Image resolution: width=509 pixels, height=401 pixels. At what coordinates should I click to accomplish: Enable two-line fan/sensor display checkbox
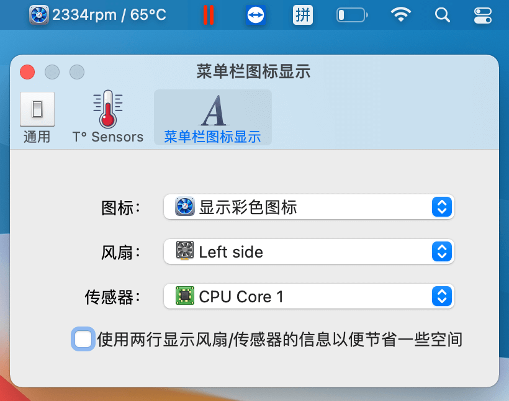(x=83, y=339)
